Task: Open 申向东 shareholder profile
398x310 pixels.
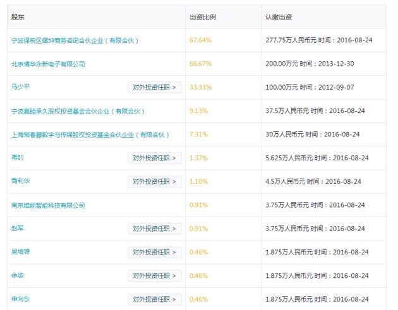Action: coord(21,299)
